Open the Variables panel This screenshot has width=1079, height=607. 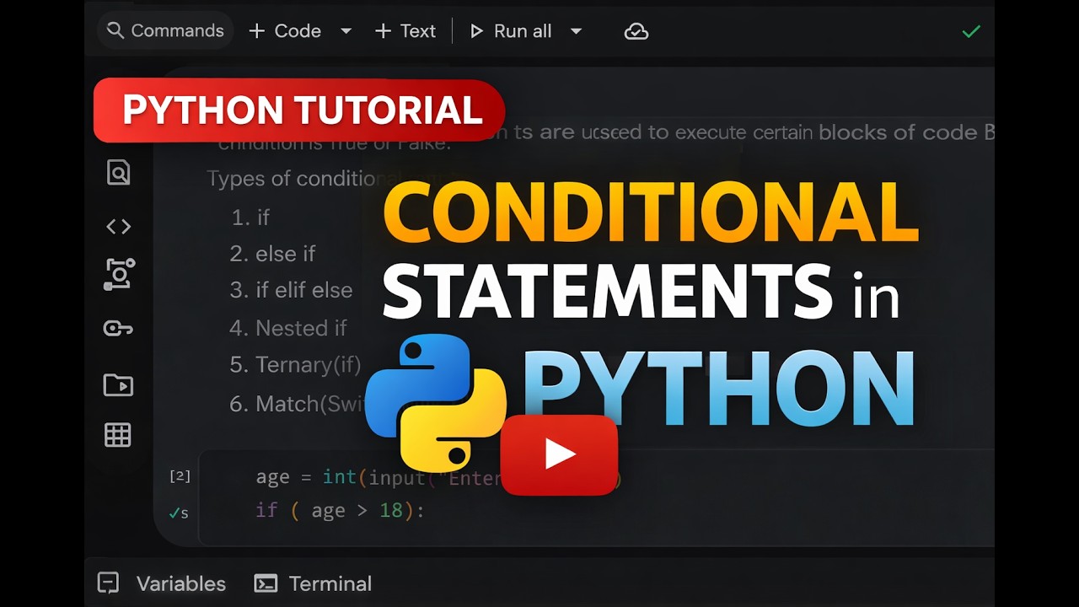click(x=162, y=583)
